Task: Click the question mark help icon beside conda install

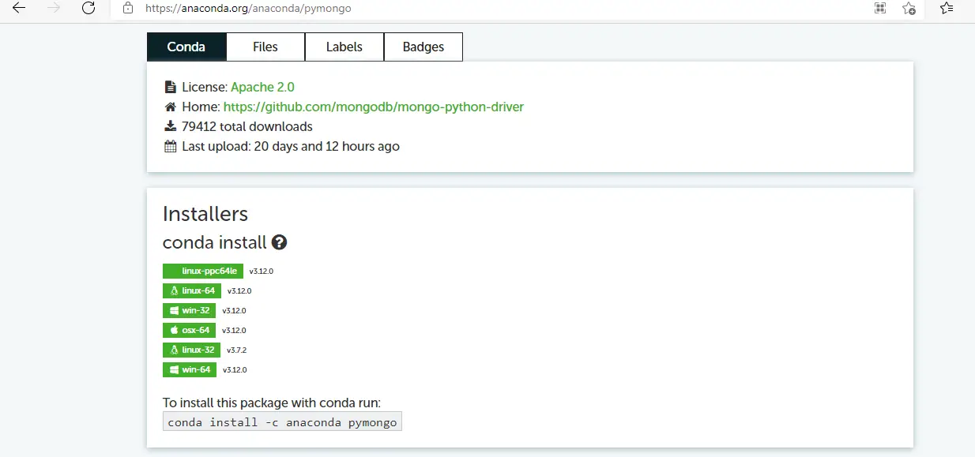Action: pyautogui.click(x=279, y=242)
